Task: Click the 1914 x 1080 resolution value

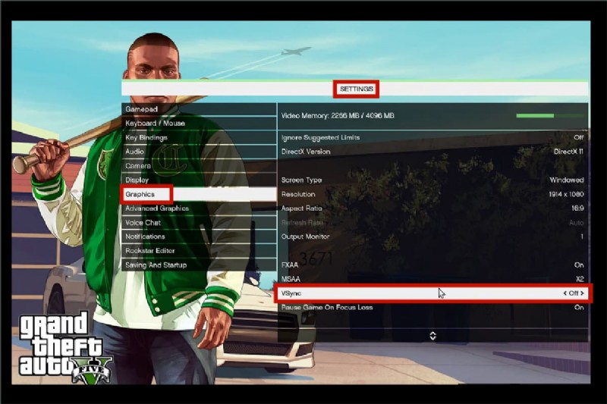Action: tap(566, 194)
